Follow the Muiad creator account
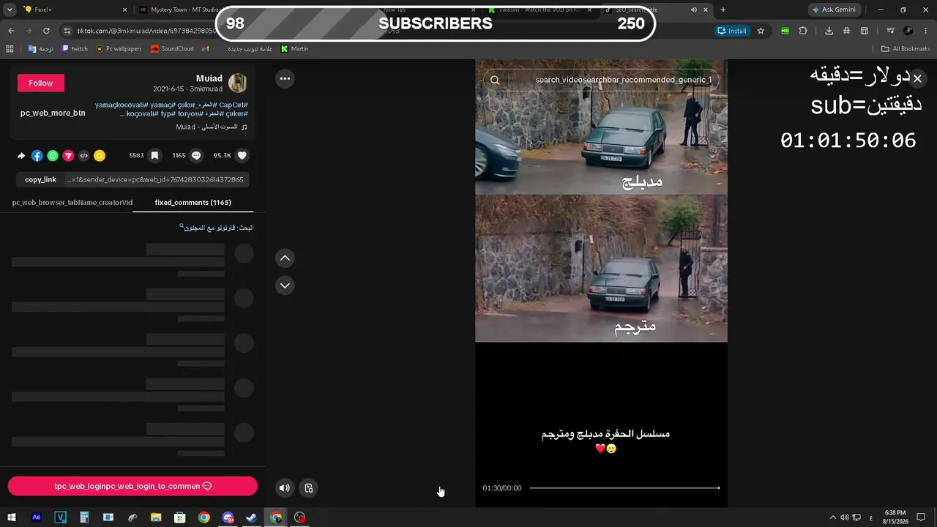 pos(41,83)
